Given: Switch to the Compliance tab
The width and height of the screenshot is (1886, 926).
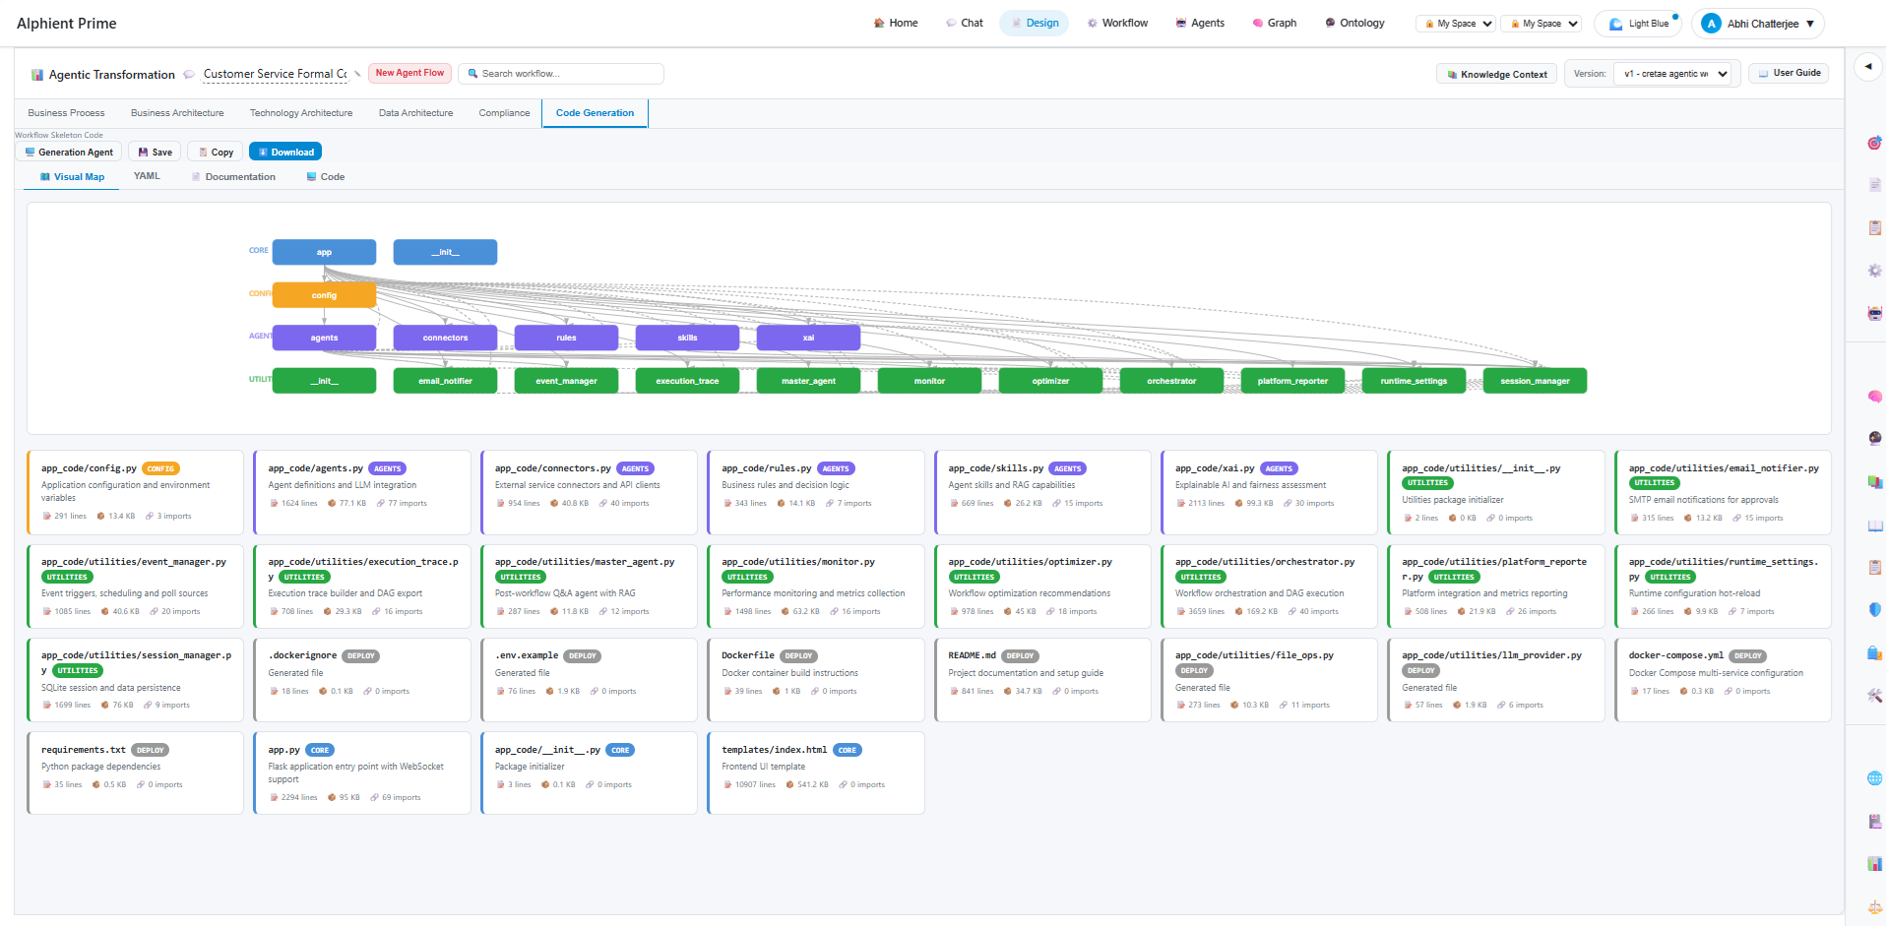Looking at the screenshot, I should coord(504,113).
